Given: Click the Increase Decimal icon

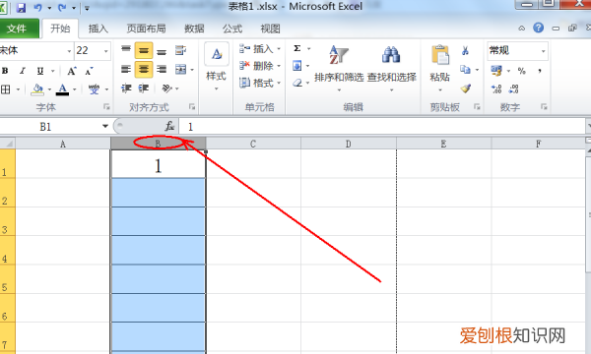Looking at the screenshot, I should pos(496,88).
